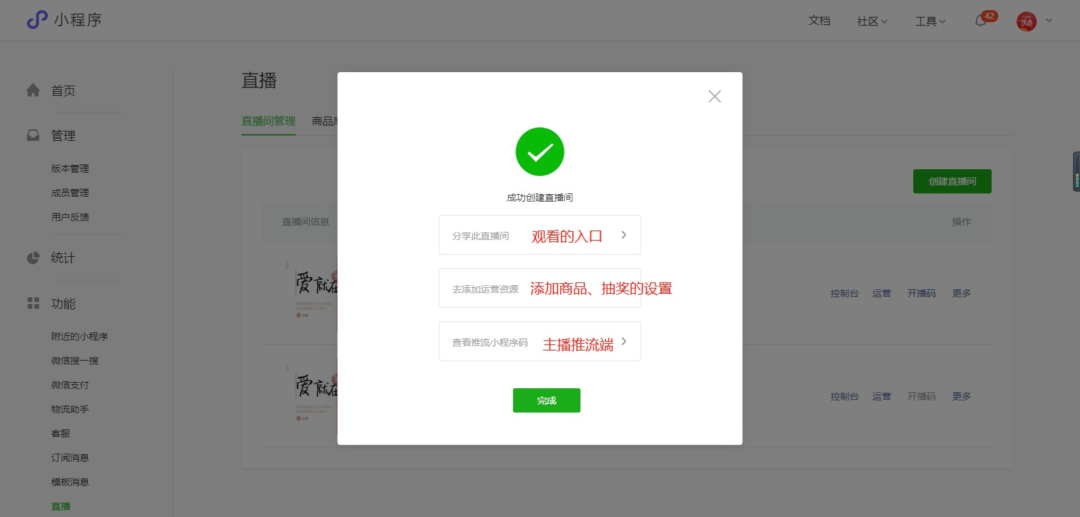The image size is (1080, 517).
Task: Switch to 直播间管理 tab
Action: pos(269,121)
